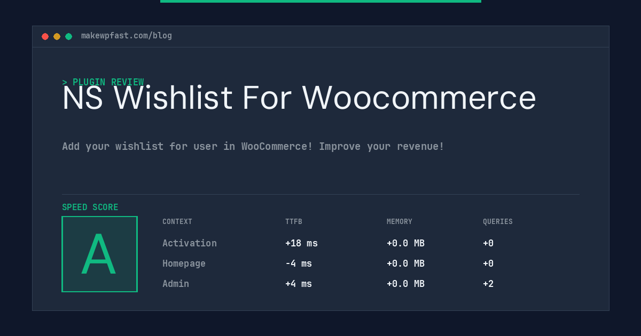The height and width of the screenshot is (336, 641).
Task: Click the '+4 ms' Admin TTFB value
Action: pos(299,284)
